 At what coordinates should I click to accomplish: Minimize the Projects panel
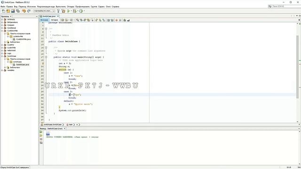tap(37, 16)
